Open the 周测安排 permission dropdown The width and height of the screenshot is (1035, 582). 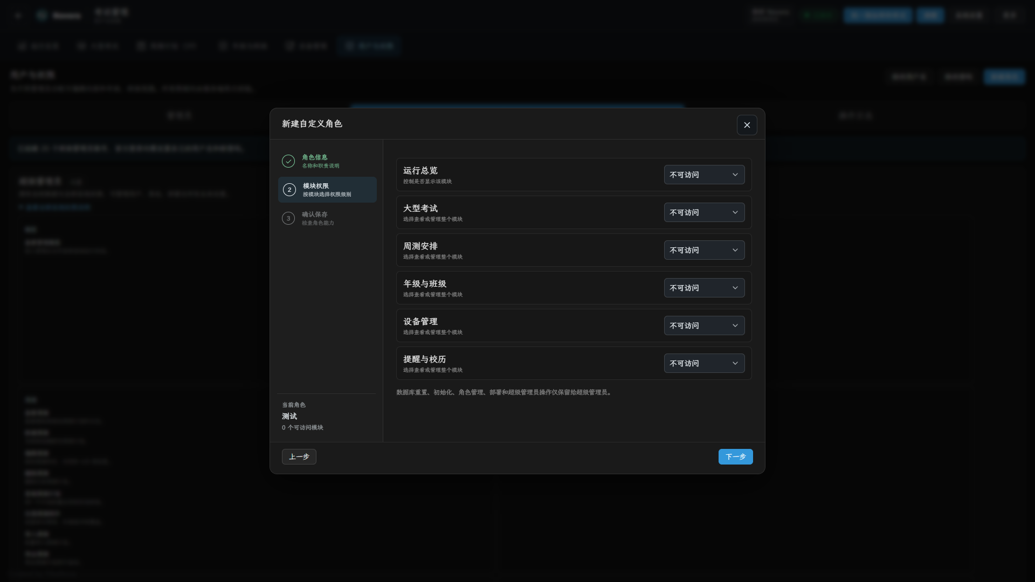704,250
